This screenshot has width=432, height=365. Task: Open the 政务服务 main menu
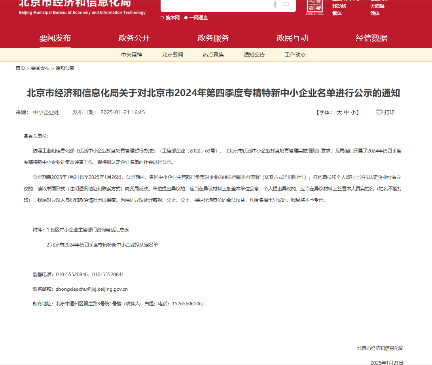(213, 38)
